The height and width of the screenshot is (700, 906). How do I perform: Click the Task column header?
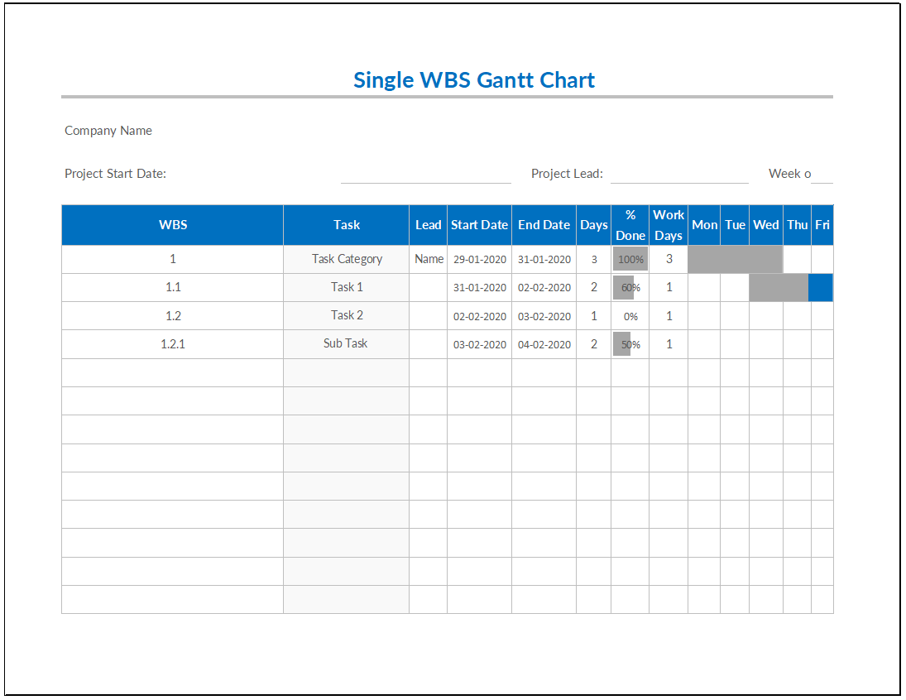coord(346,225)
